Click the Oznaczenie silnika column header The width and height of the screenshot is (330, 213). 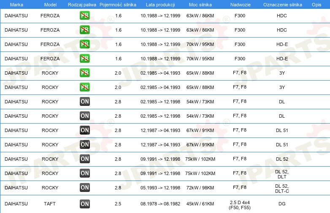click(282, 5)
